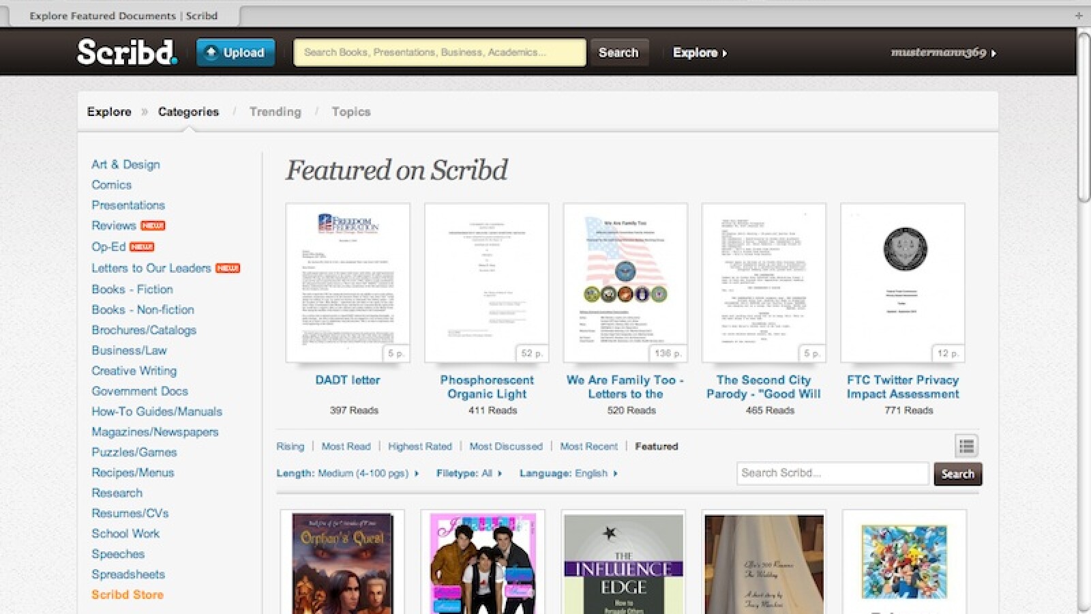Click the Search Scribd input field
Viewport: 1091px width, 614px height.
click(832, 473)
